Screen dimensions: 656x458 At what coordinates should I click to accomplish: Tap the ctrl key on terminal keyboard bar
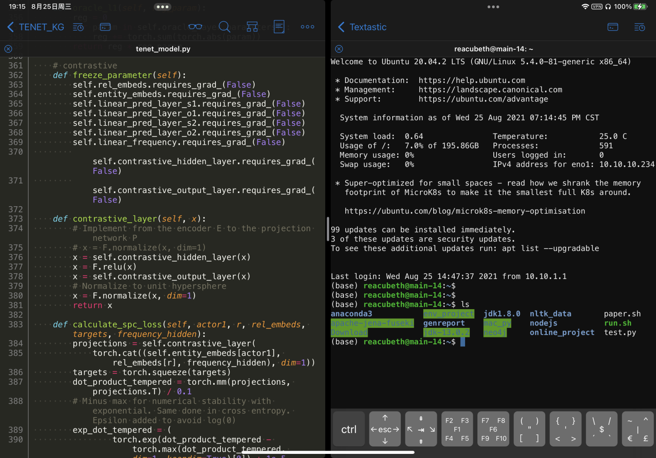click(x=349, y=429)
